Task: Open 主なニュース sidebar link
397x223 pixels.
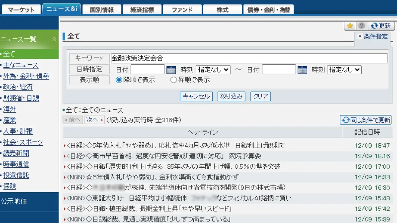Action: click(x=21, y=65)
